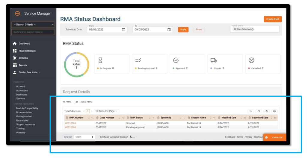The image size is (308, 158).
Task: Open the Feedback footer link
Action: (x=230, y=137)
